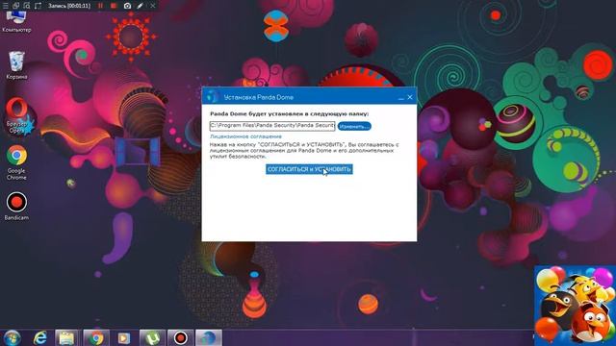Screen dimensions: 616x346
Task: Open Windows Media Player from the taskbar
Action: [x=124, y=337]
